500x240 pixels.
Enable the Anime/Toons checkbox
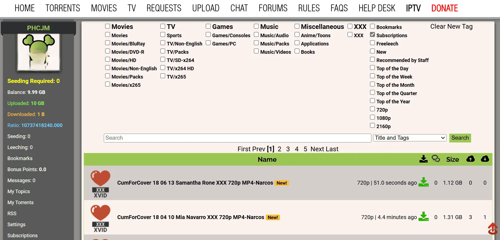pyautogui.click(x=297, y=35)
